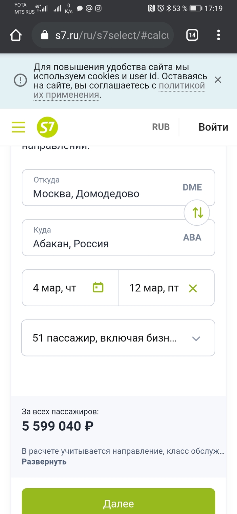The image size is (237, 514).
Task: Open the Chrome three-dot overflow menu
Action: click(x=219, y=35)
